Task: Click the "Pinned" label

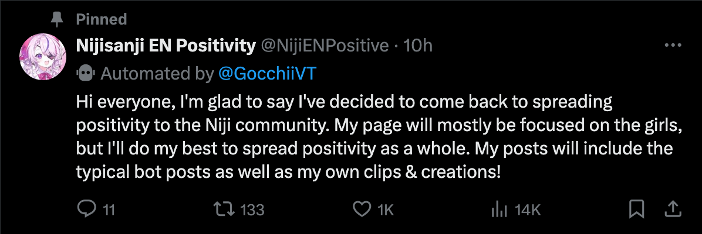Action: coord(102,20)
